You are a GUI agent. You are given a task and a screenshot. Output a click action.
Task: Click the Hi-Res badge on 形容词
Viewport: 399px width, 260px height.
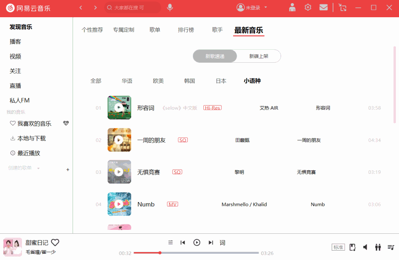coord(212,108)
